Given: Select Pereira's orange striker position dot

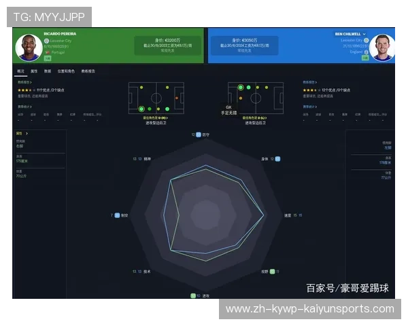Looking at the screenshot, I should click(177, 98).
